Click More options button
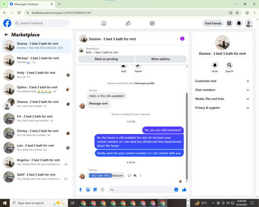259x207 pixels. pyautogui.click(x=161, y=59)
